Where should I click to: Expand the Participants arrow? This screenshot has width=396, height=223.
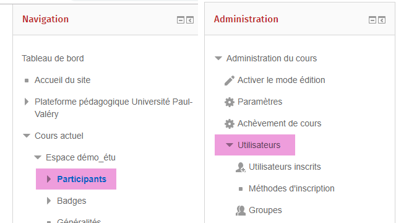click(49, 179)
